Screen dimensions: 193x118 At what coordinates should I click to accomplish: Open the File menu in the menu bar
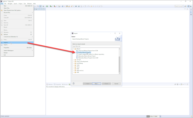tap(2, 4)
